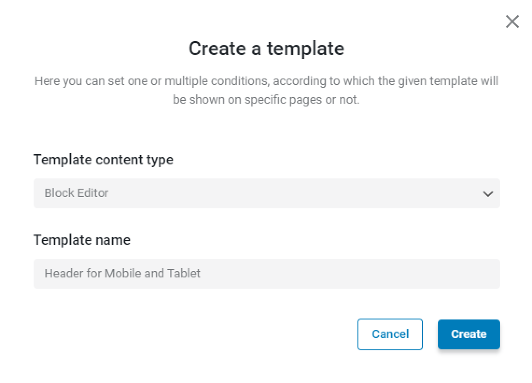Open the Template content type dropdown
Viewport: 532px width, 383px height.
tap(266, 193)
